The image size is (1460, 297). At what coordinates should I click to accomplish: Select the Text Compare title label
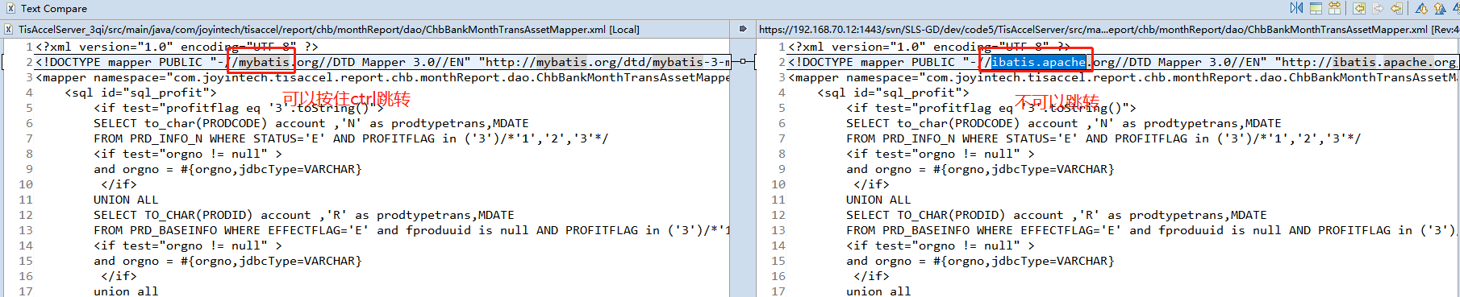click(x=53, y=8)
